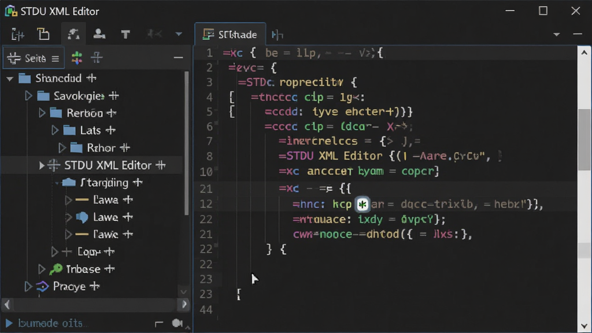The image size is (592, 333).
Task: Click the editor scrollbar down arrow
Action: coord(584,326)
